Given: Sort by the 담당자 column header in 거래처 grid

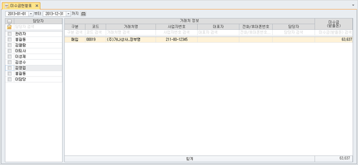Looking at the screenshot, I should point(294,27).
